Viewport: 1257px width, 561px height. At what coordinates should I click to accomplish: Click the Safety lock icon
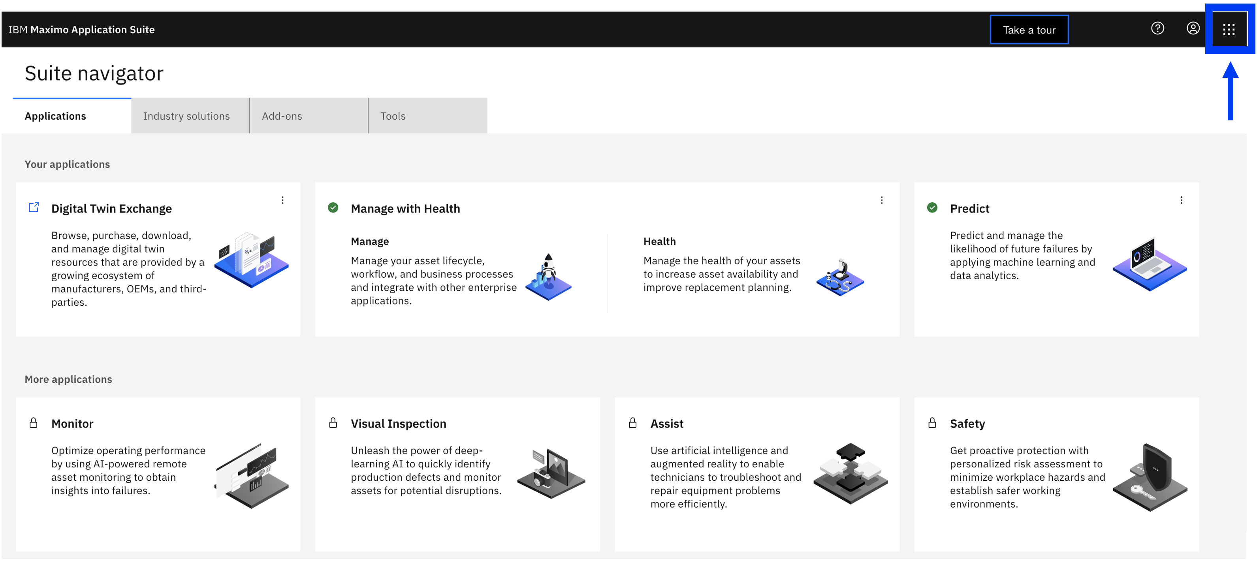[932, 422]
